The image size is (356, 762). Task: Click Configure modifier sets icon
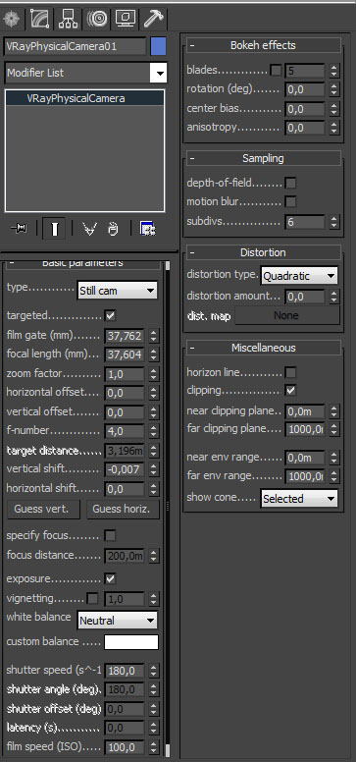pyautogui.click(x=147, y=228)
